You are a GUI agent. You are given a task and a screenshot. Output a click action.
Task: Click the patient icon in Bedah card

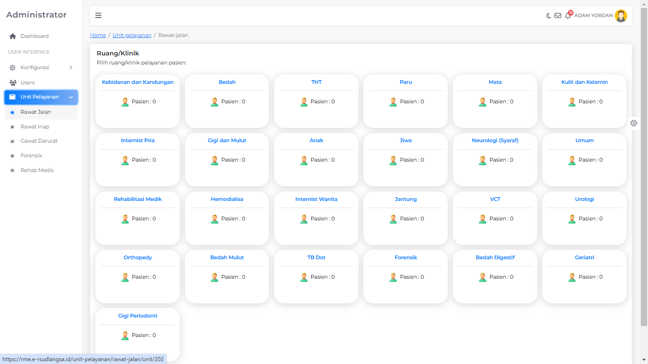[214, 102]
